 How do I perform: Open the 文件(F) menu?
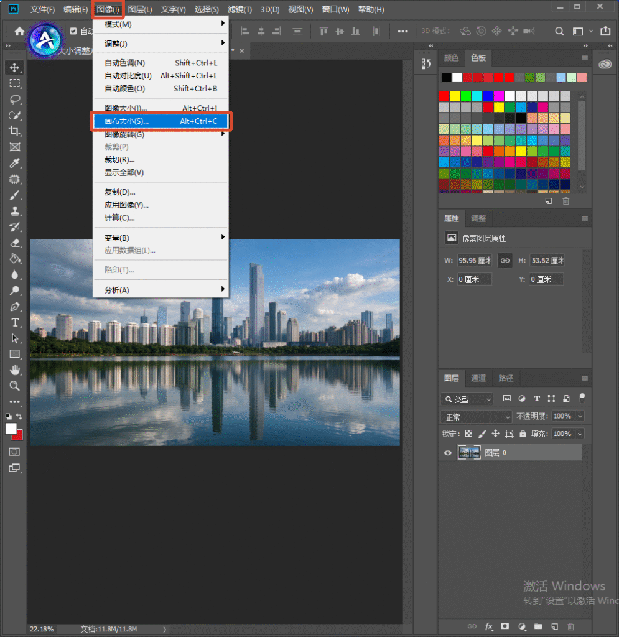pyautogui.click(x=43, y=9)
